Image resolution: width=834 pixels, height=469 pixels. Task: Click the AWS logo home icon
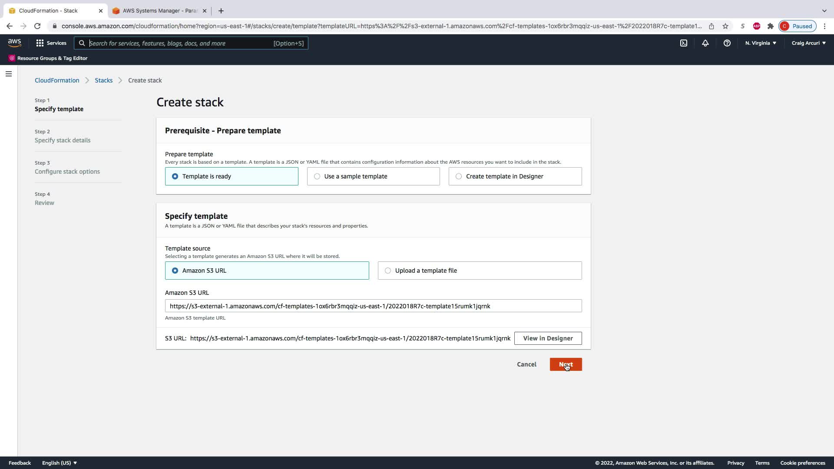coord(14,43)
